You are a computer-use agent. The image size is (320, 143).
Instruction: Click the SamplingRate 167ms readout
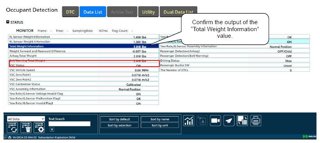[90, 31]
